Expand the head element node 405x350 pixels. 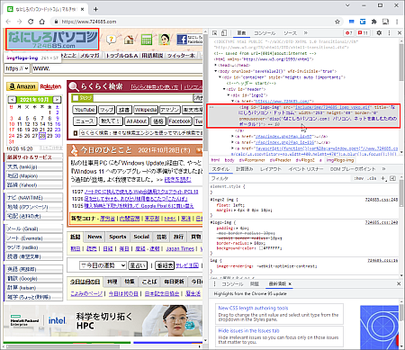(216, 65)
